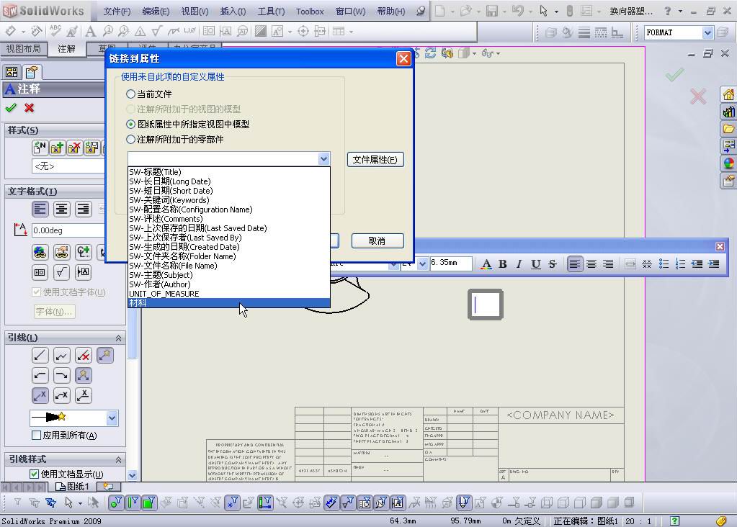Click numbered list icon in formatting toolbar
The width and height of the screenshot is (737, 527).
(x=680, y=264)
